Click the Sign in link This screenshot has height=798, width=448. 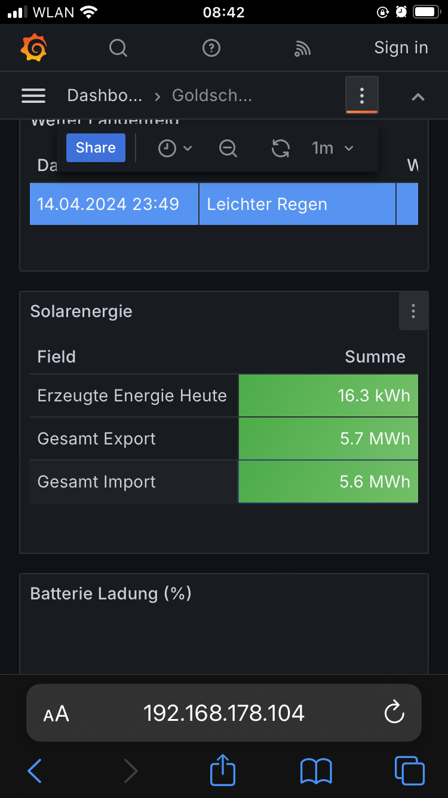pyautogui.click(x=401, y=48)
